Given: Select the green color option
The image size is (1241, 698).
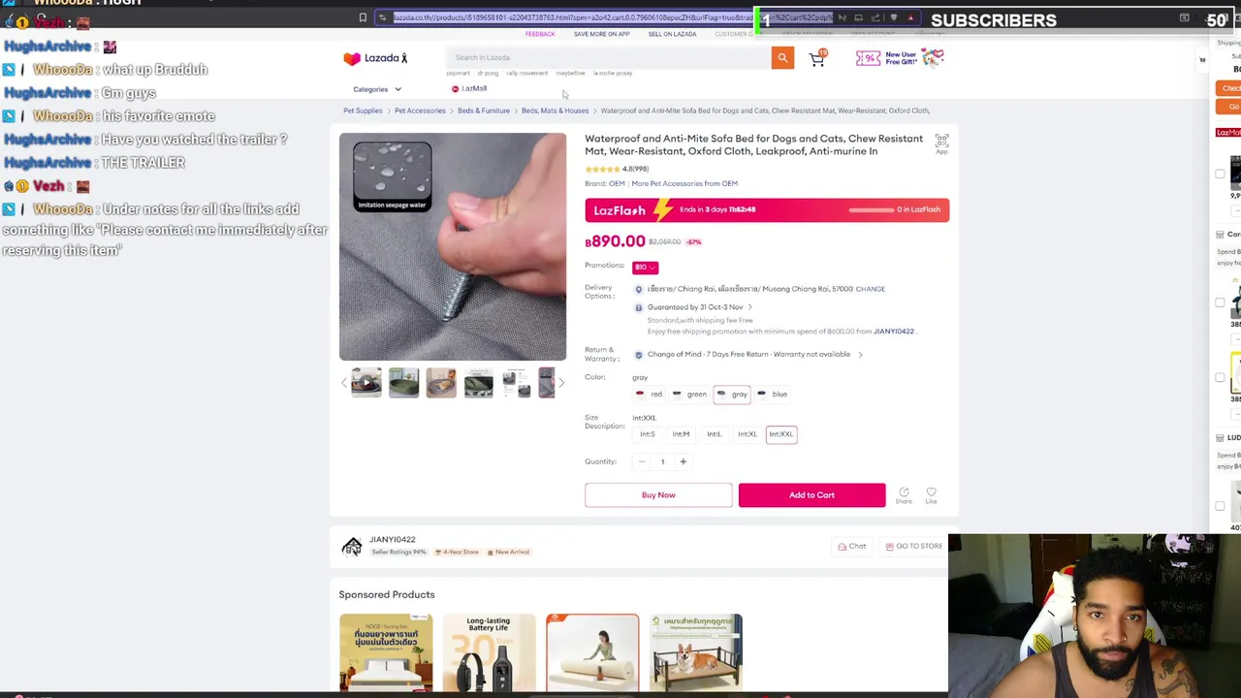Looking at the screenshot, I should [690, 395].
